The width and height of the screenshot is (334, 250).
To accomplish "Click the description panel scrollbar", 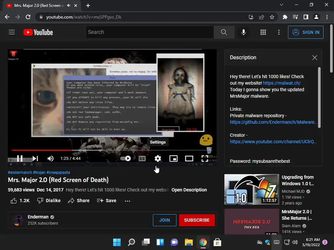I will click(x=319, y=98).
